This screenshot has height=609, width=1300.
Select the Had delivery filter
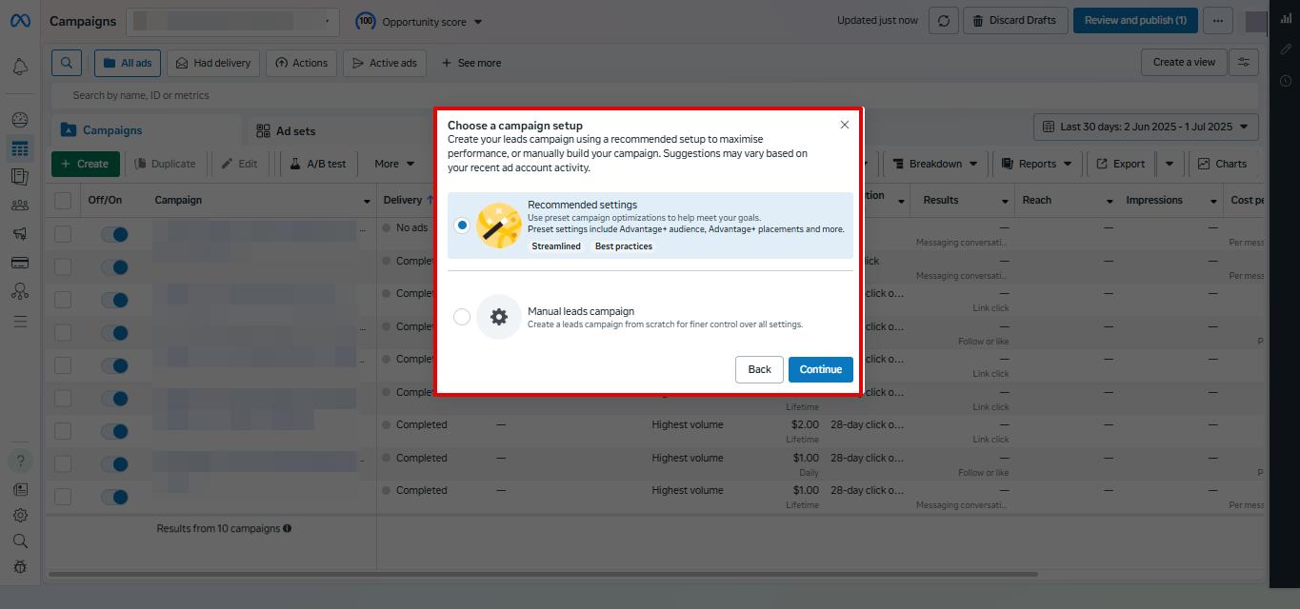click(213, 63)
